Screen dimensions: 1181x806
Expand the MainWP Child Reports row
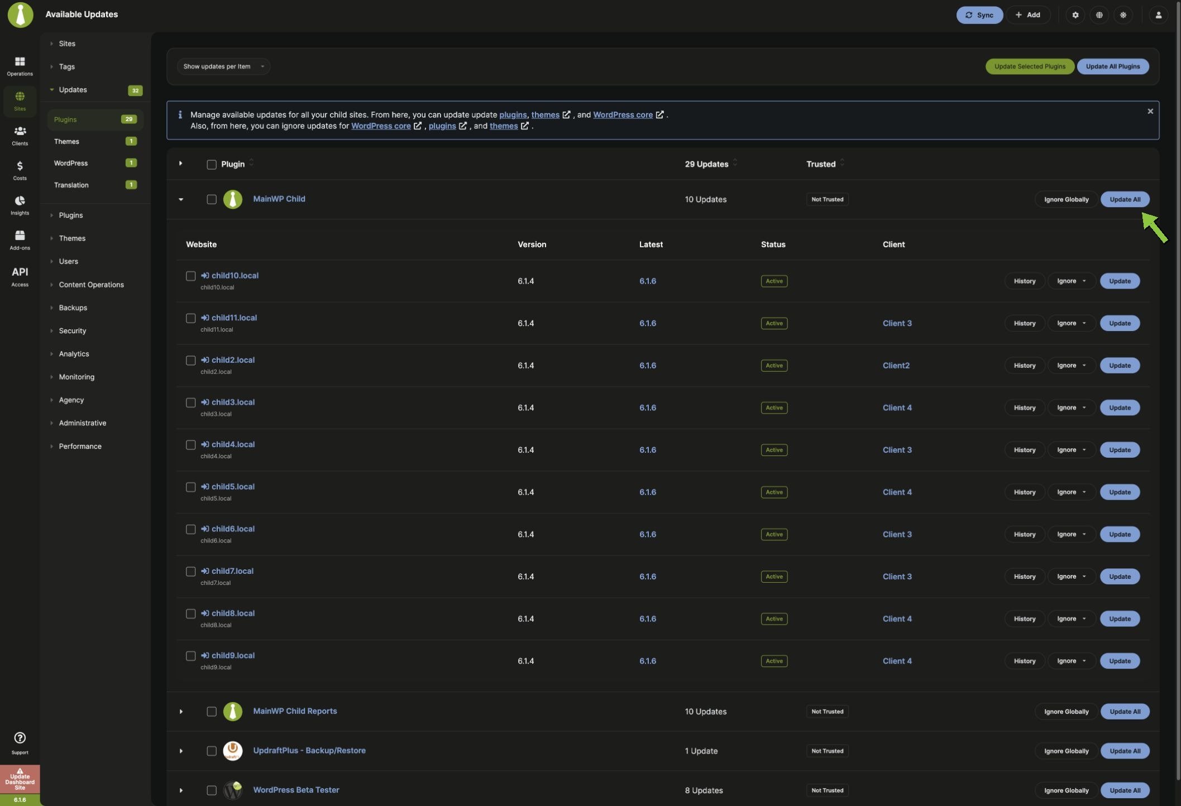point(181,711)
